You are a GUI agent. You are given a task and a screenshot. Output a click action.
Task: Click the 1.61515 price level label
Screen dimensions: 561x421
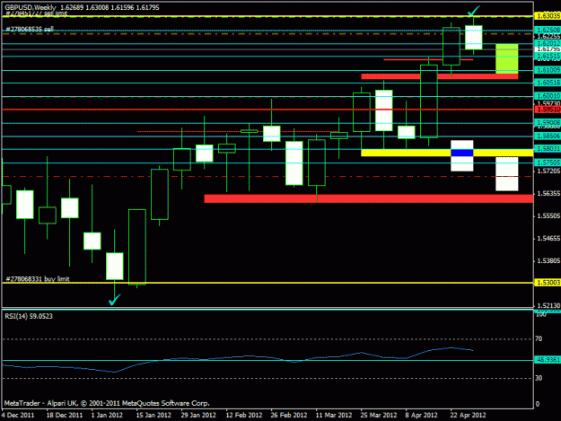547,57
